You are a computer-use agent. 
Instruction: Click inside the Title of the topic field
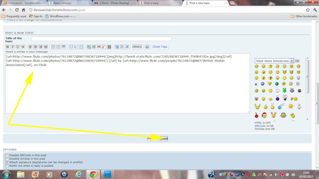tap(101, 39)
